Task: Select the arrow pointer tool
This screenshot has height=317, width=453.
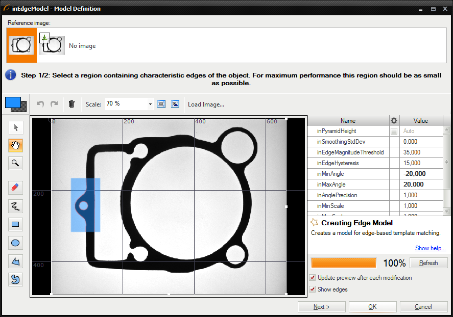Action: click(16, 127)
